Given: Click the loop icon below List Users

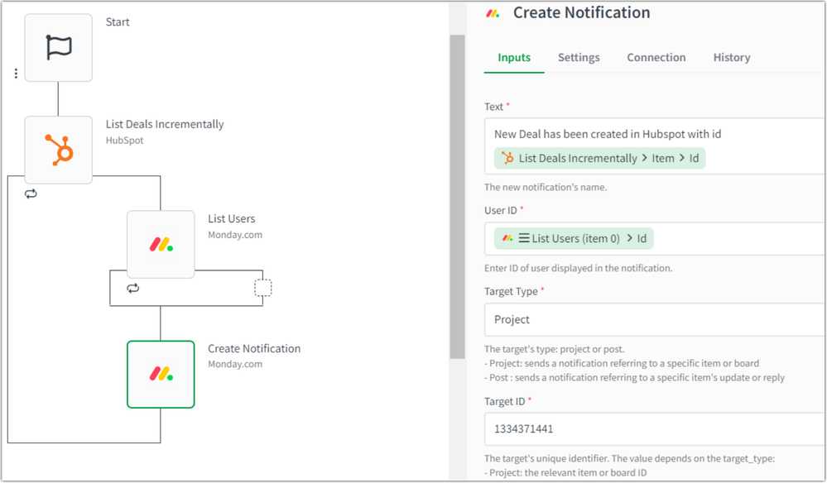Looking at the screenshot, I should click(133, 288).
